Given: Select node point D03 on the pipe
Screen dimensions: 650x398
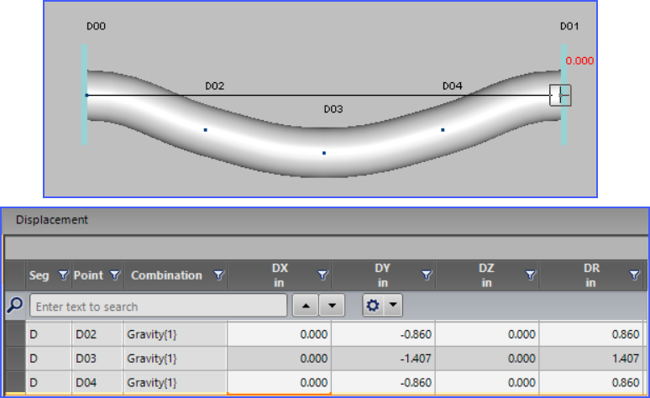Looking at the screenshot, I should tap(324, 153).
